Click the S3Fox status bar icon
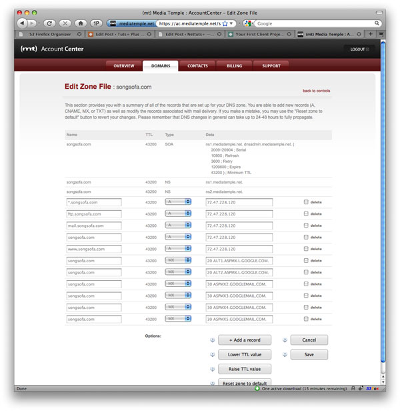 (373, 388)
